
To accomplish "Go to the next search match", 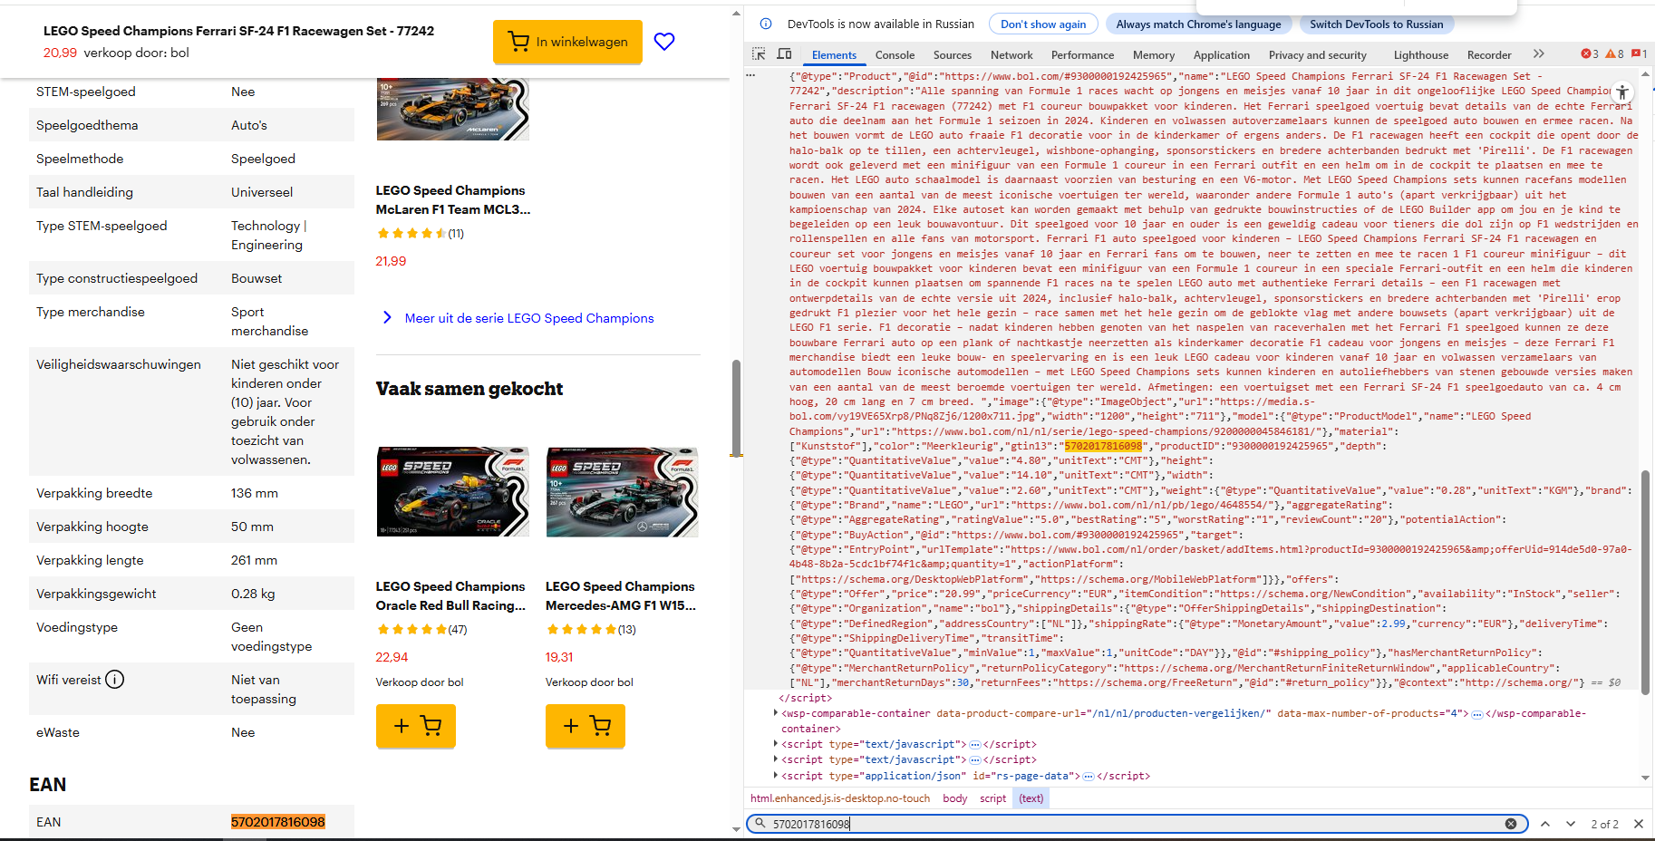I will (1571, 824).
